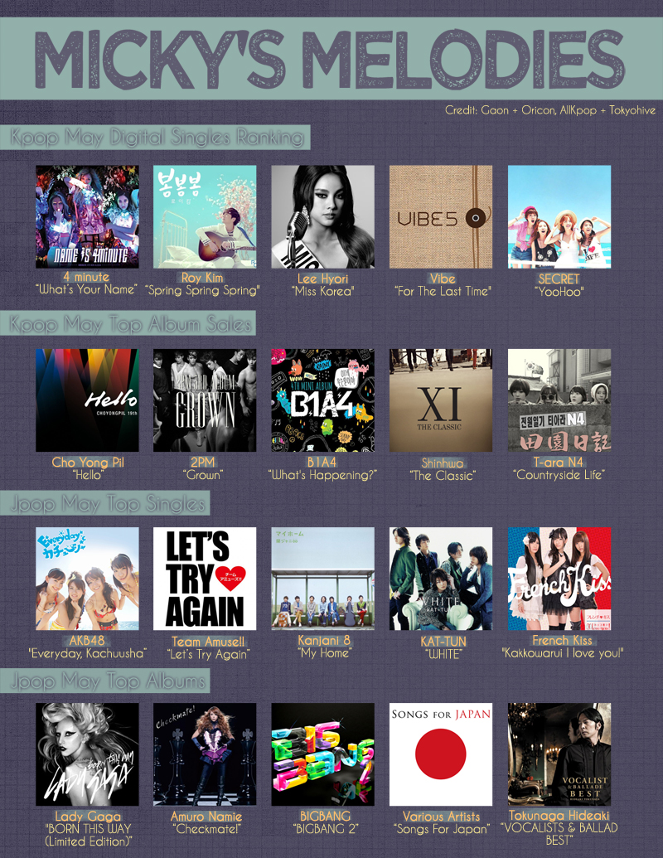Open the Songs For Japan album cover

pyautogui.click(x=441, y=754)
